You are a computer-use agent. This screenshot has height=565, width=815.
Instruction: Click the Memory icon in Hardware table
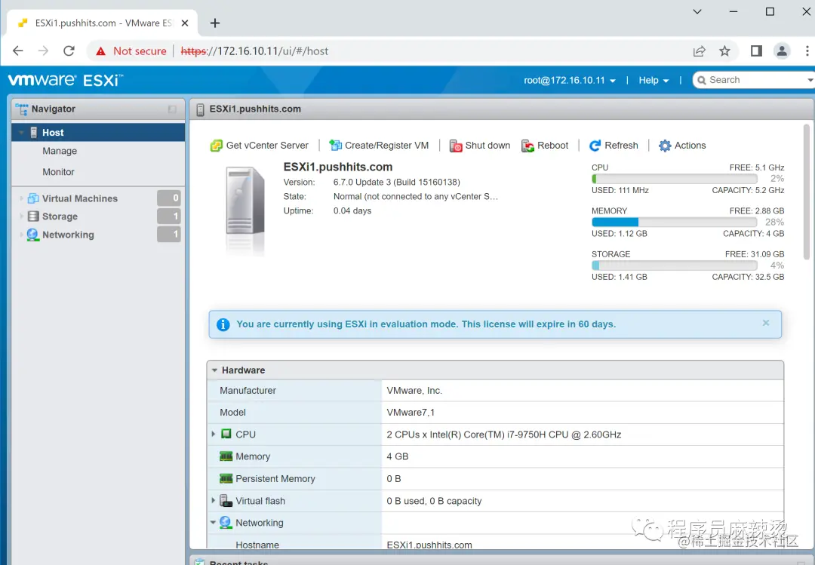point(226,456)
